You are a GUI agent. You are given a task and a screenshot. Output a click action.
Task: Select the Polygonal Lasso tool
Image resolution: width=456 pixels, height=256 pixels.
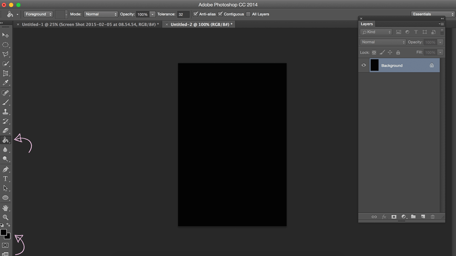(x=5, y=54)
